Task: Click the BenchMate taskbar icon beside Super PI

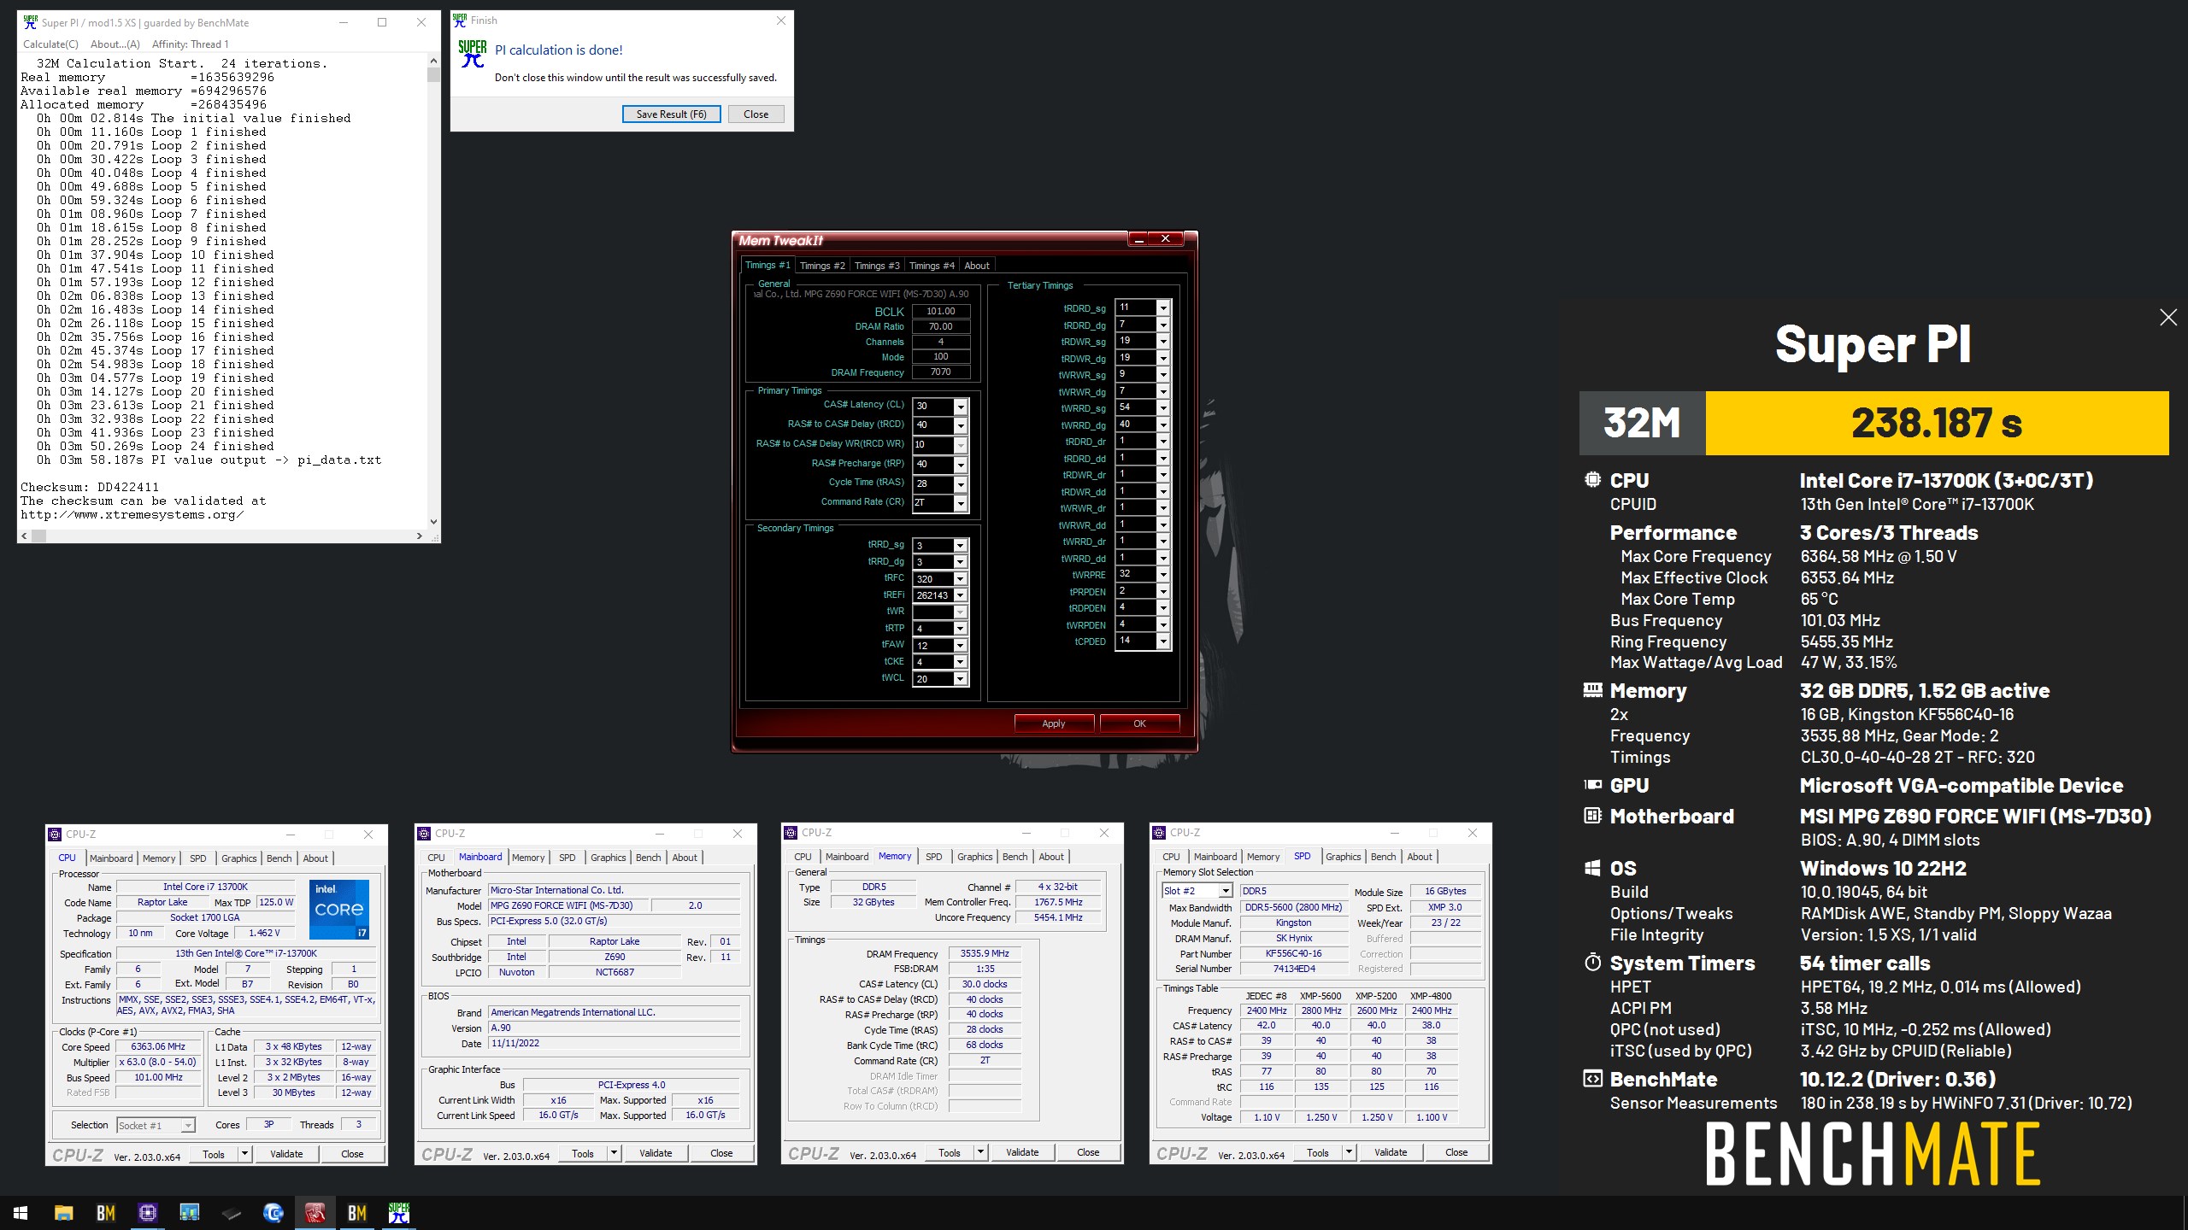Action: (357, 1213)
